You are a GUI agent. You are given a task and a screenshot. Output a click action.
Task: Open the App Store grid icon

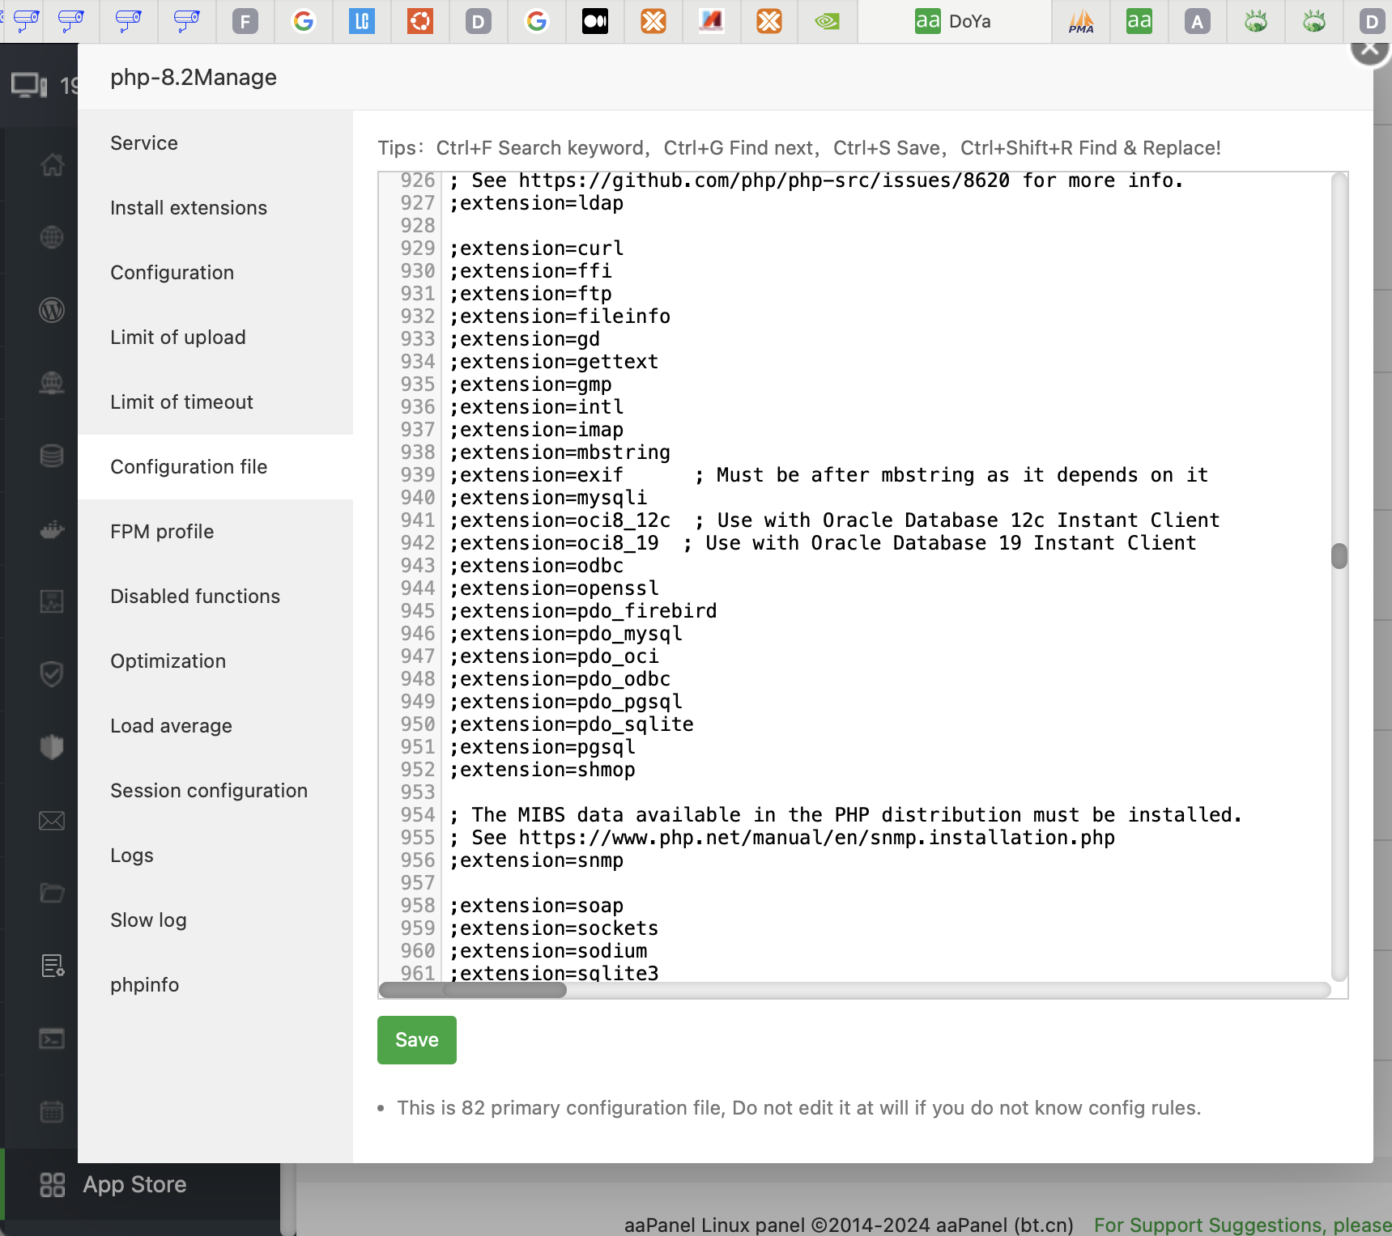53,1185
